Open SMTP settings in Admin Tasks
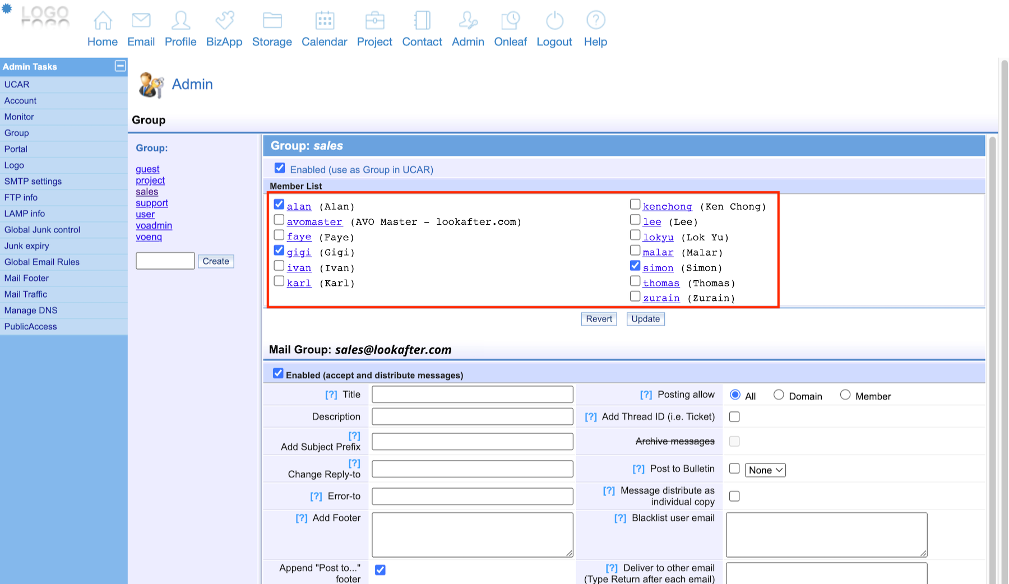1009x584 pixels. pyautogui.click(x=33, y=182)
